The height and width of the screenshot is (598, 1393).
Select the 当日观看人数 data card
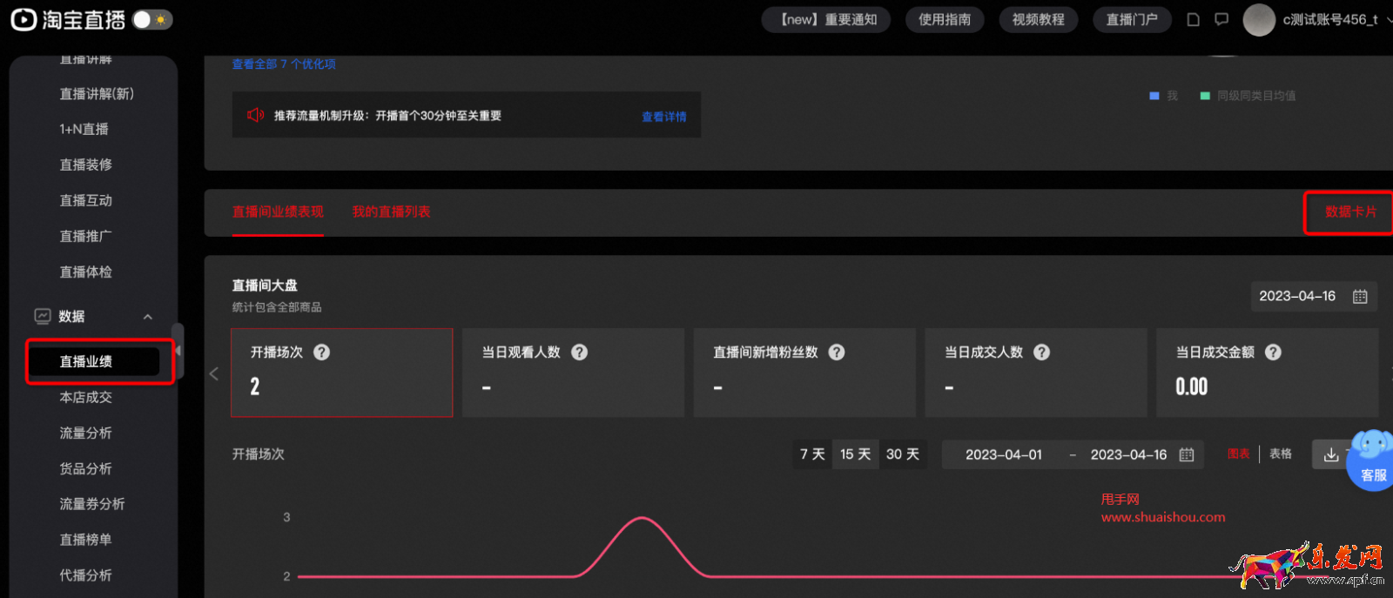pos(573,373)
